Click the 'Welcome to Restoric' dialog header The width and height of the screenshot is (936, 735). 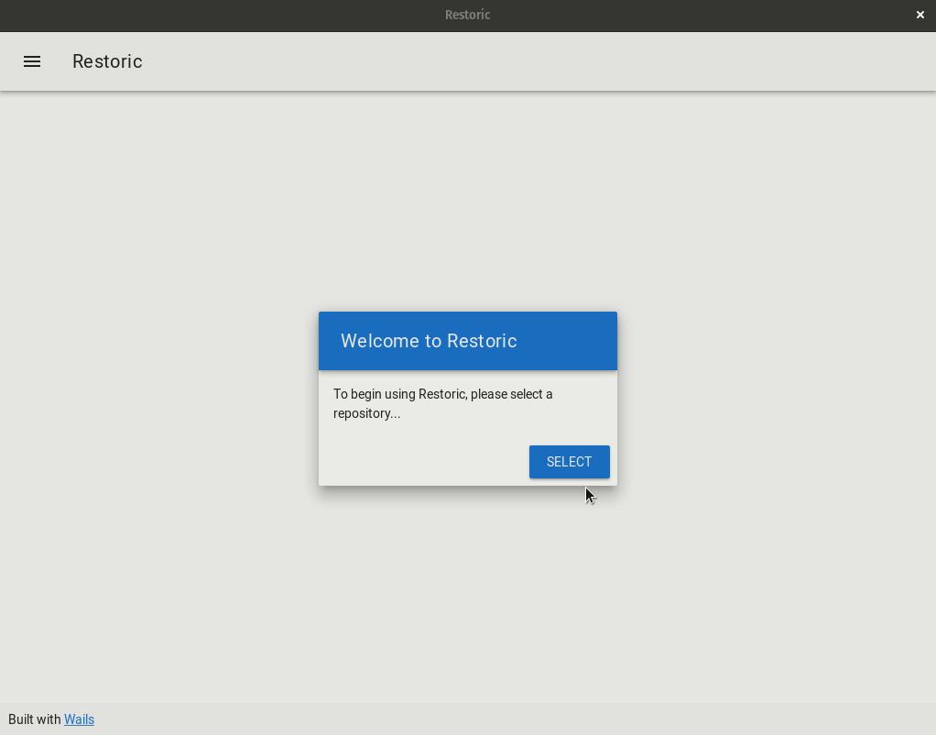(x=467, y=341)
